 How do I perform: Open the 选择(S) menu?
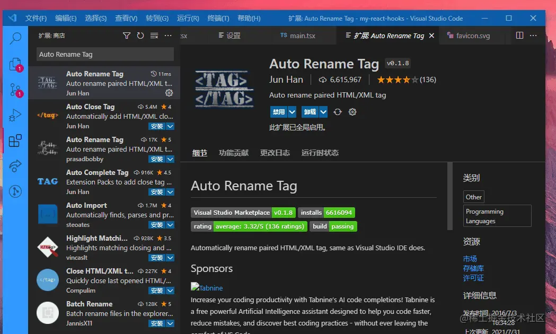[96, 18]
